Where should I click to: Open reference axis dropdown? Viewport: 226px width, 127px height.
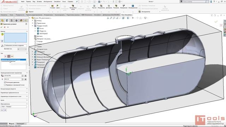[22, 49]
